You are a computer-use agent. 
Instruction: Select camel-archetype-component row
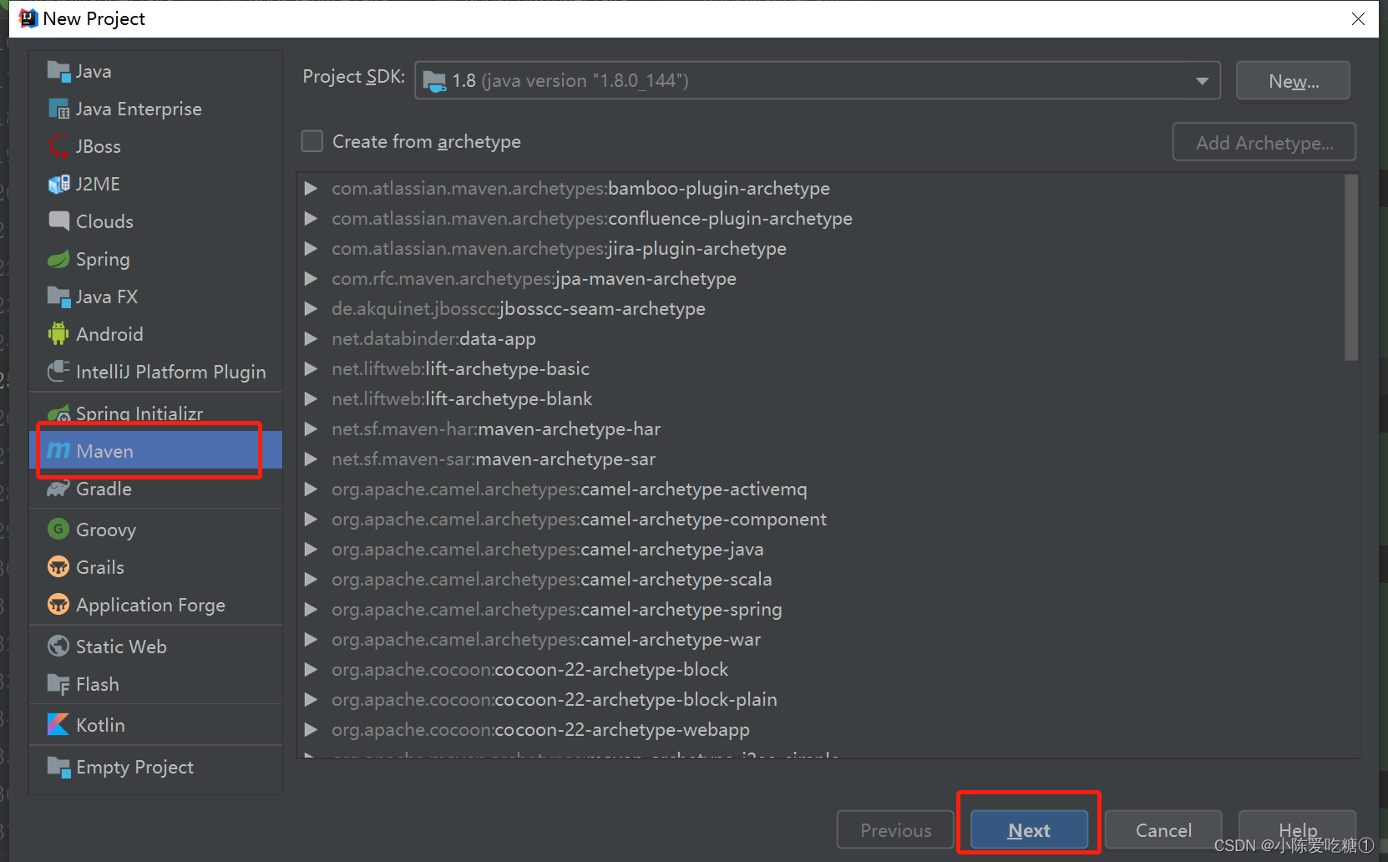tap(827, 520)
